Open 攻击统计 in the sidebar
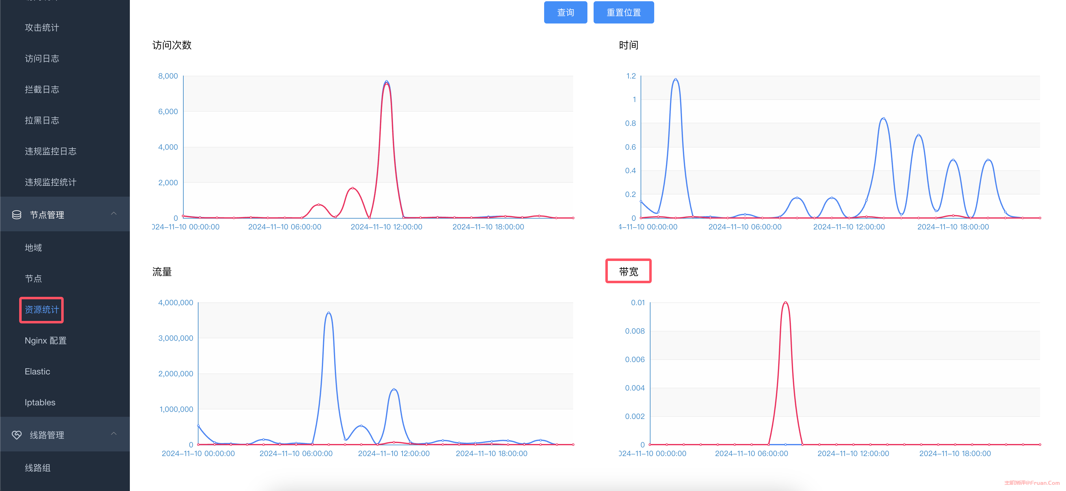The height and width of the screenshot is (491, 1066). (42, 28)
